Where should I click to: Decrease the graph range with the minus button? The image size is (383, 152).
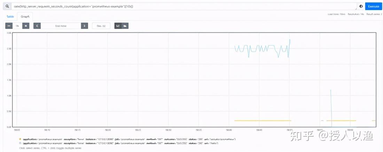(x=9, y=26)
